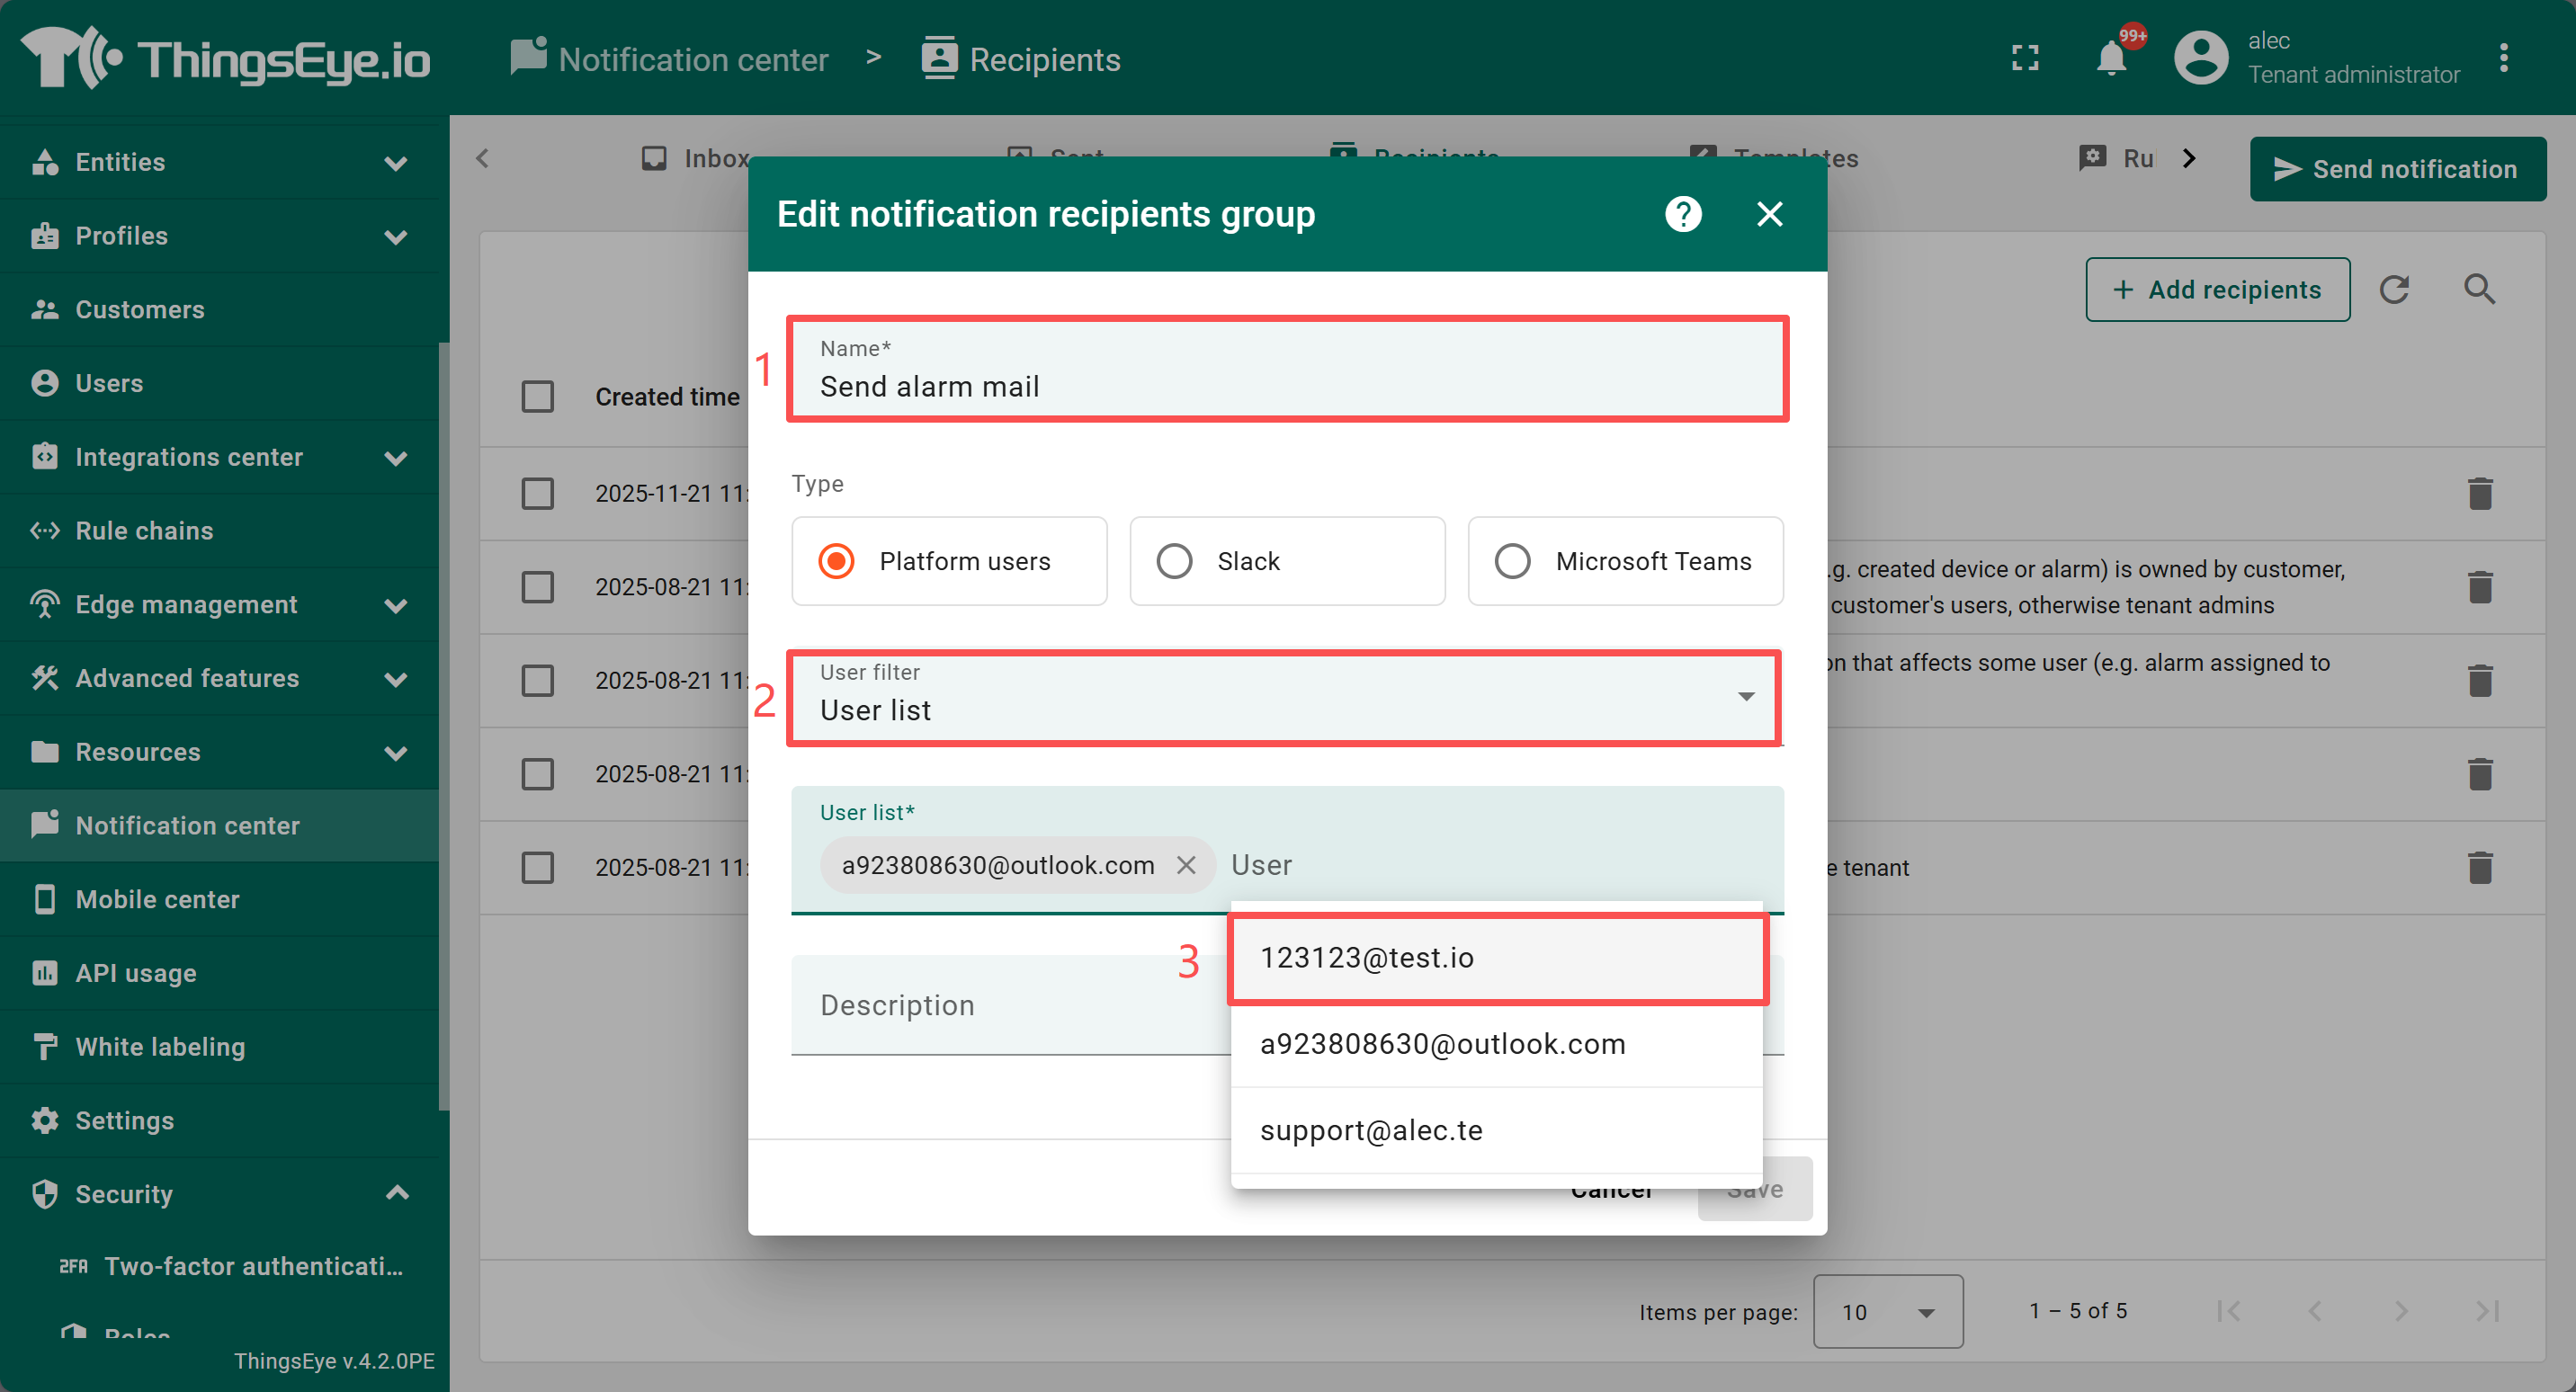Remove a923808630@outlook.com chip from user list
The image size is (2576, 1392).
click(1186, 865)
